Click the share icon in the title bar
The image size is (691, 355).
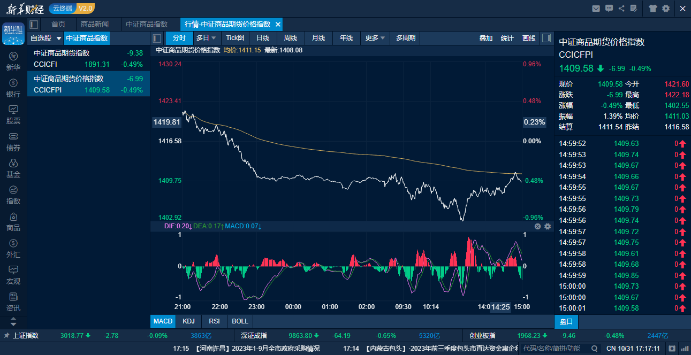point(622,9)
